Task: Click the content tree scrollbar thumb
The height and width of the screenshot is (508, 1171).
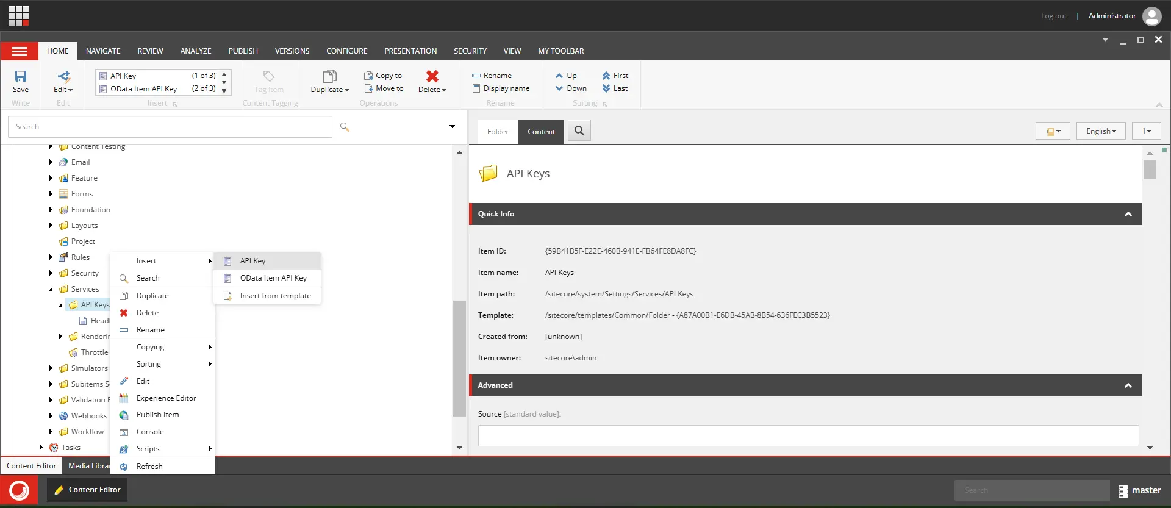Action: click(459, 359)
